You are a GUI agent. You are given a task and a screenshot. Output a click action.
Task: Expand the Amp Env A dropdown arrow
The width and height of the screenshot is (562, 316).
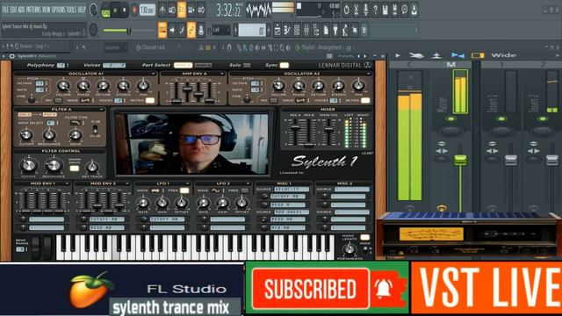[222, 74]
